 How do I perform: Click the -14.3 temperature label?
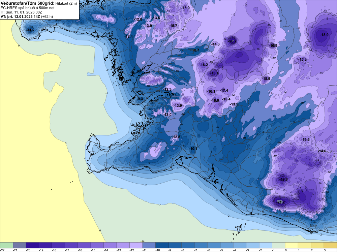tap(216, 44)
